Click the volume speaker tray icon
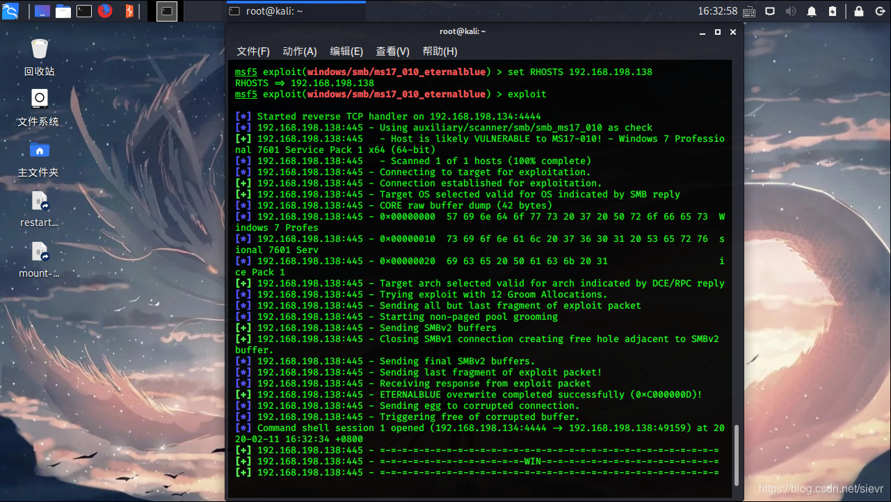The height and width of the screenshot is (502, 891). click(791, 11)
